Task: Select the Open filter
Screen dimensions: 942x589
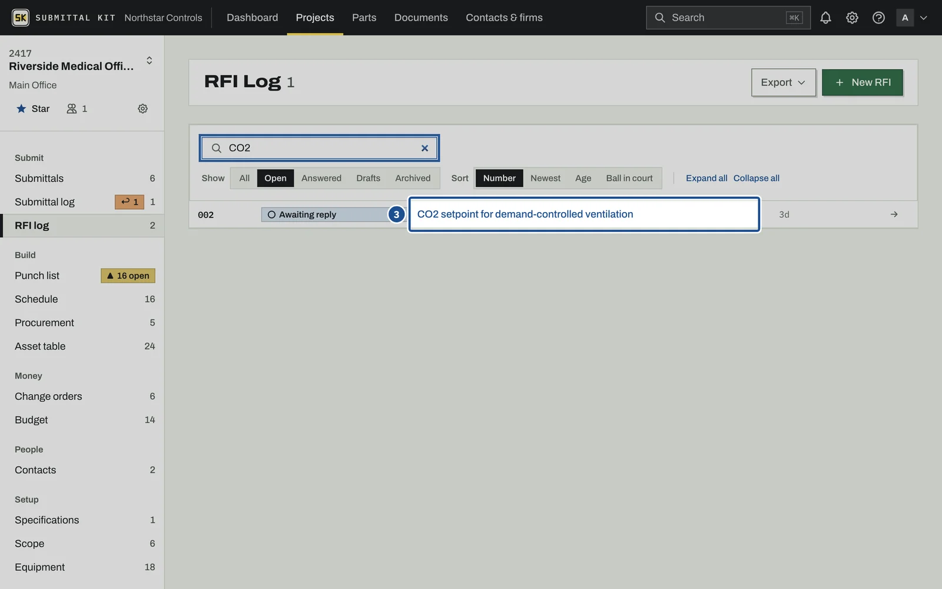Action: click(275, 178)
